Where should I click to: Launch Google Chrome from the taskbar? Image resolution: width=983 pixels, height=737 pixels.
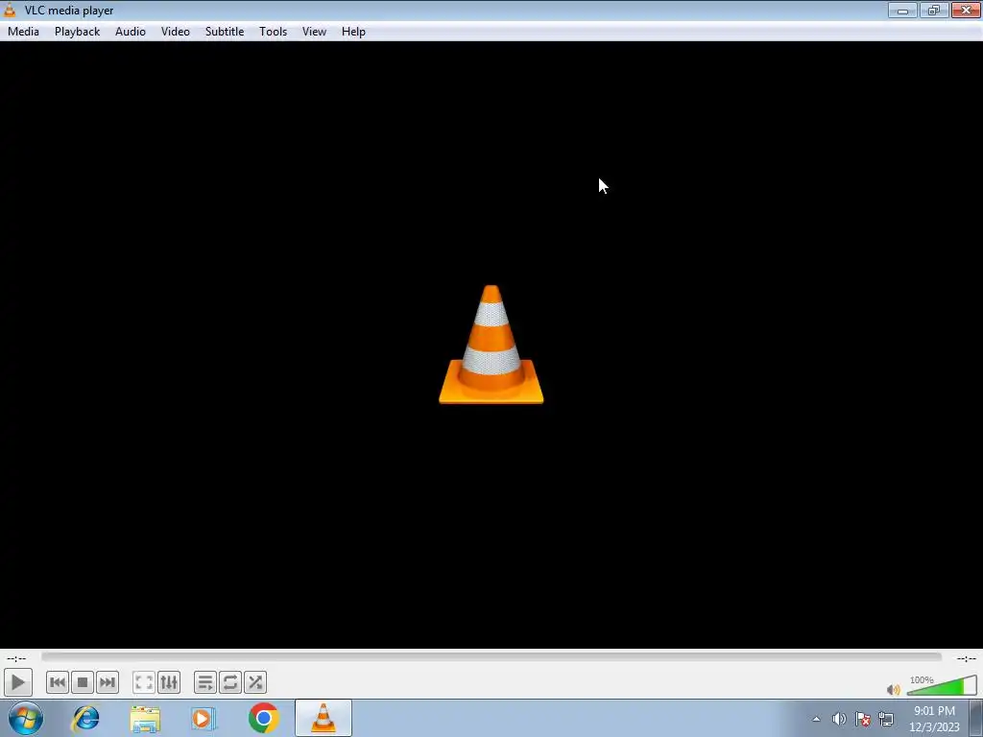tap(263, 718)
